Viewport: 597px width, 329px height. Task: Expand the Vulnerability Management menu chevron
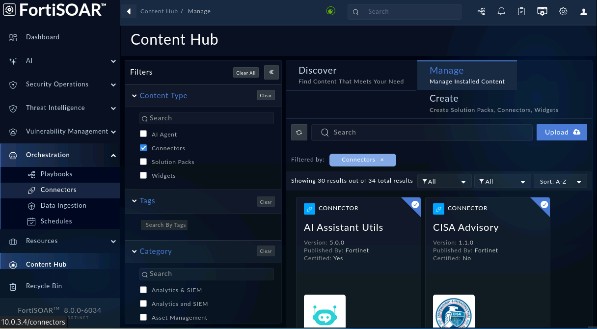tap(113, 132)
